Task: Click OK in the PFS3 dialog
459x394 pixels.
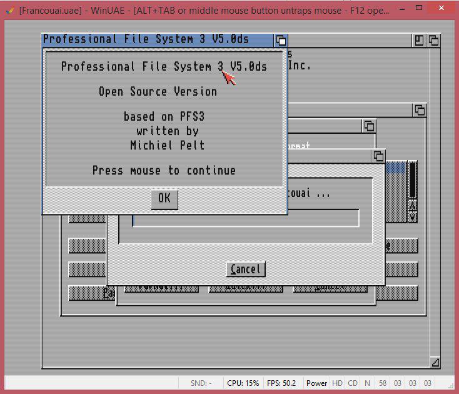Action: pyautogui.click(x=164, y=200)
